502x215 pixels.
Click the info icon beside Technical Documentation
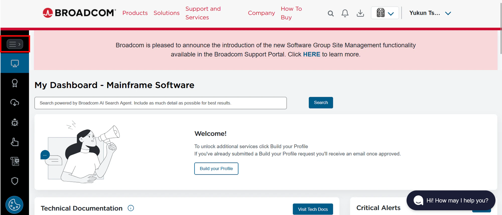pos(131,208)
